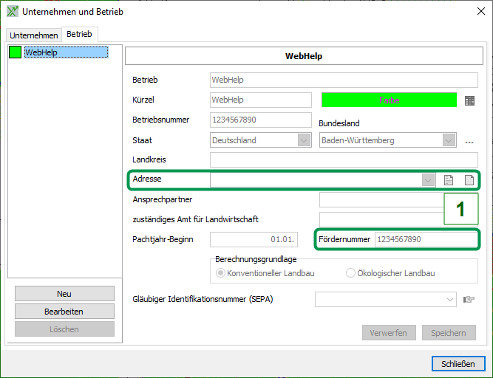Click into the Landkreis input field

point(344,159)
